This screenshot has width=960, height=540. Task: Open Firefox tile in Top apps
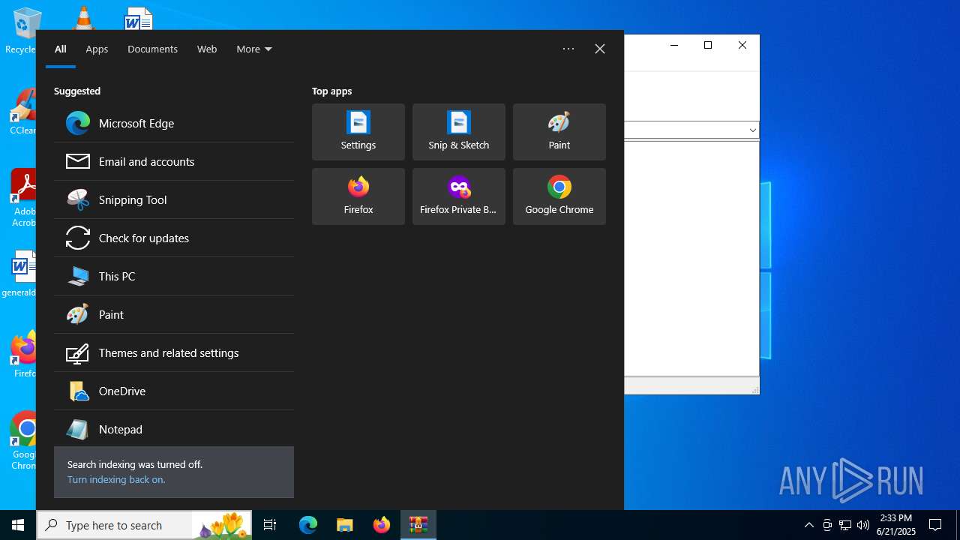click(358, 196)
